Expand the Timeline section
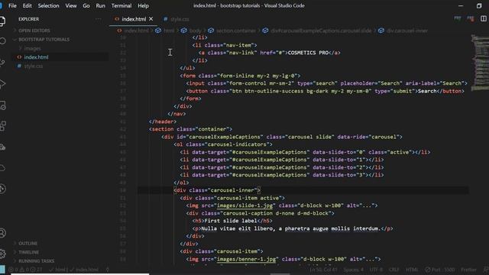 [29, 252]
